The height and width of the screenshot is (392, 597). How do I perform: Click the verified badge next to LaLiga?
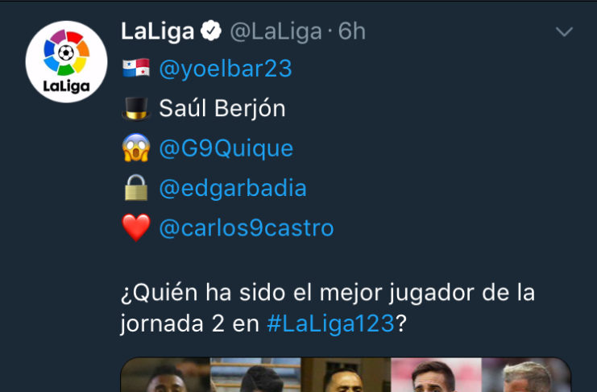211,31
